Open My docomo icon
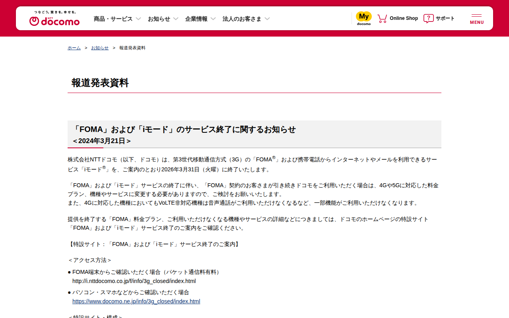 364,18
